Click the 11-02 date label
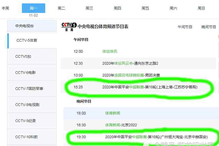The width and height of the screenshot is (219, 146). (33, 15)
